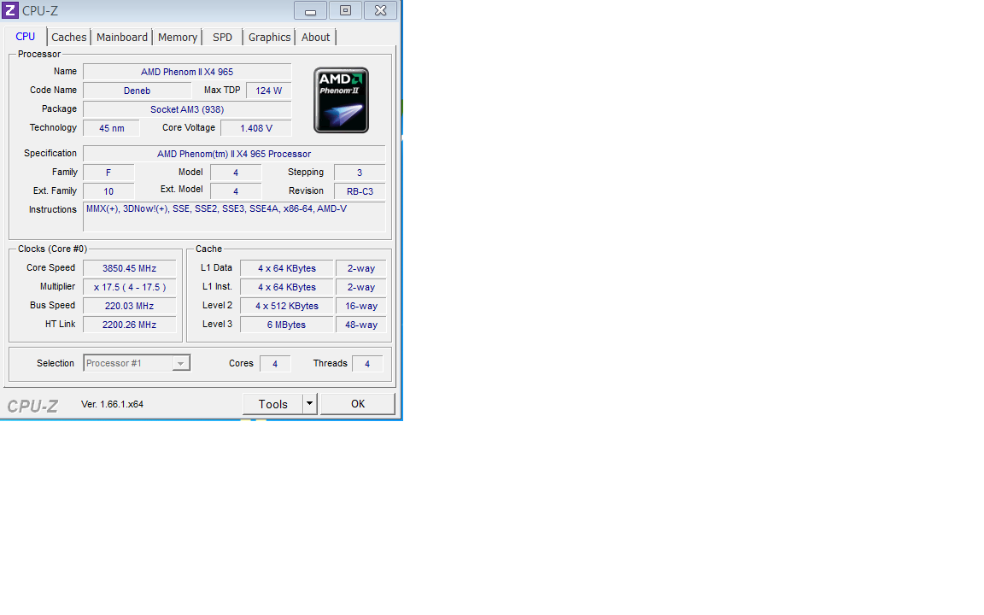The image size is (984, 615).
Task: Click the Tools button
Action: point(273,404)
